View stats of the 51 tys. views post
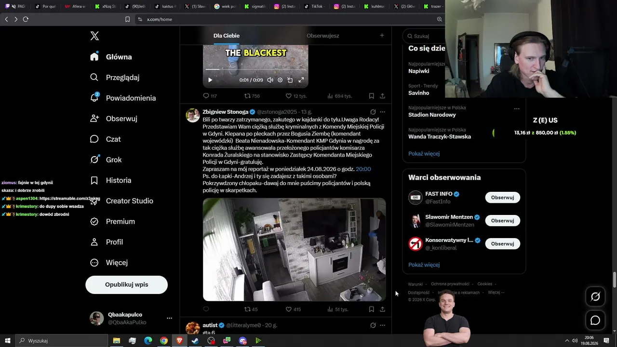The width and height of the screenshot is (617, 347). [x=338, y=309]
